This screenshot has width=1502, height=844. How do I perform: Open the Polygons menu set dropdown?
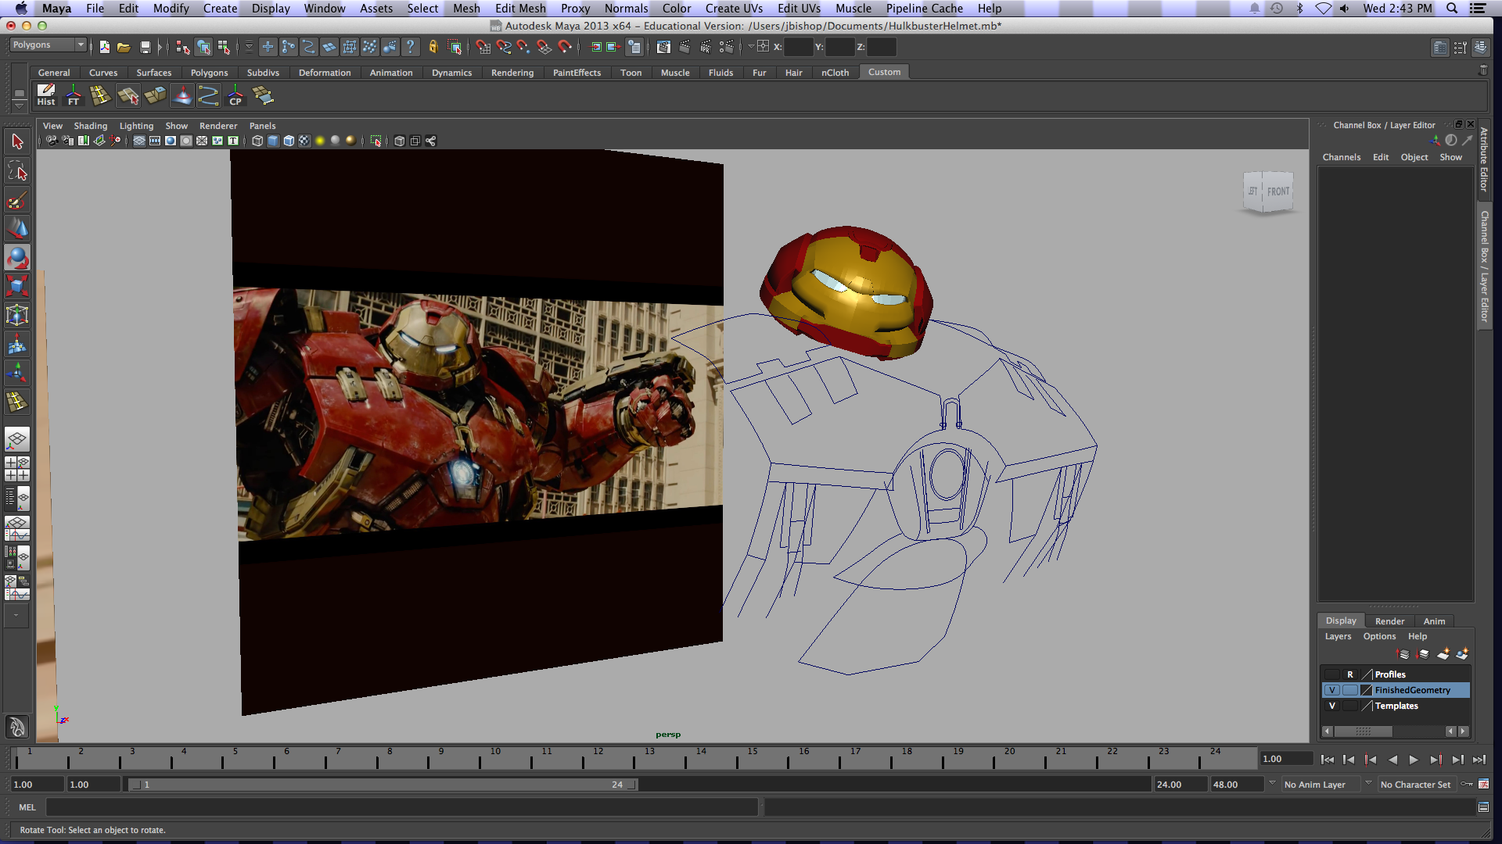tap(48, 45)
